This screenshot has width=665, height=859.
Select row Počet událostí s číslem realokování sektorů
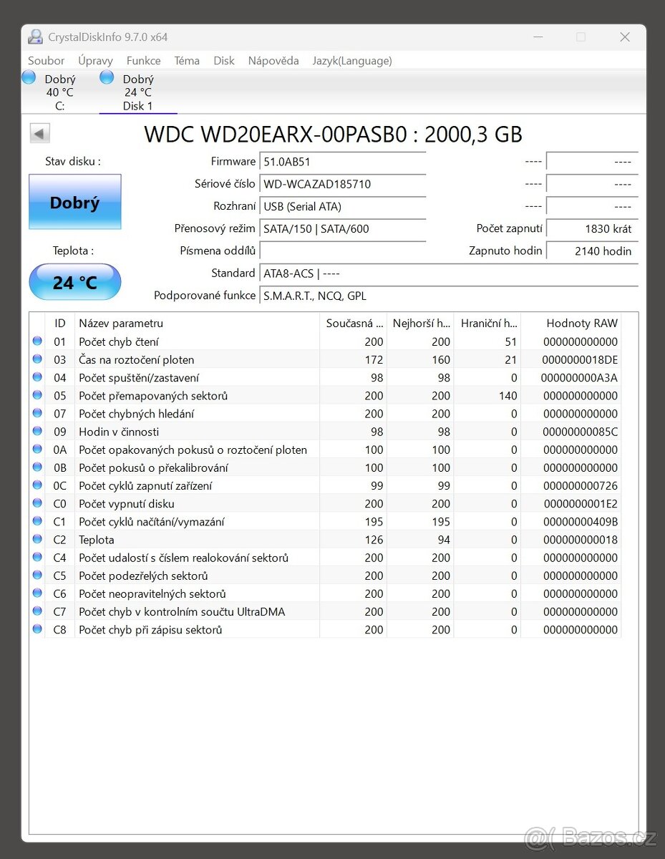(326, 558)
